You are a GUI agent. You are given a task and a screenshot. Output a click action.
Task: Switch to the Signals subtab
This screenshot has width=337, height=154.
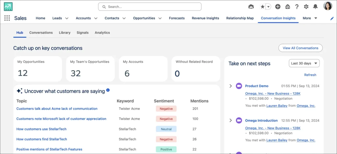(83, 33)
